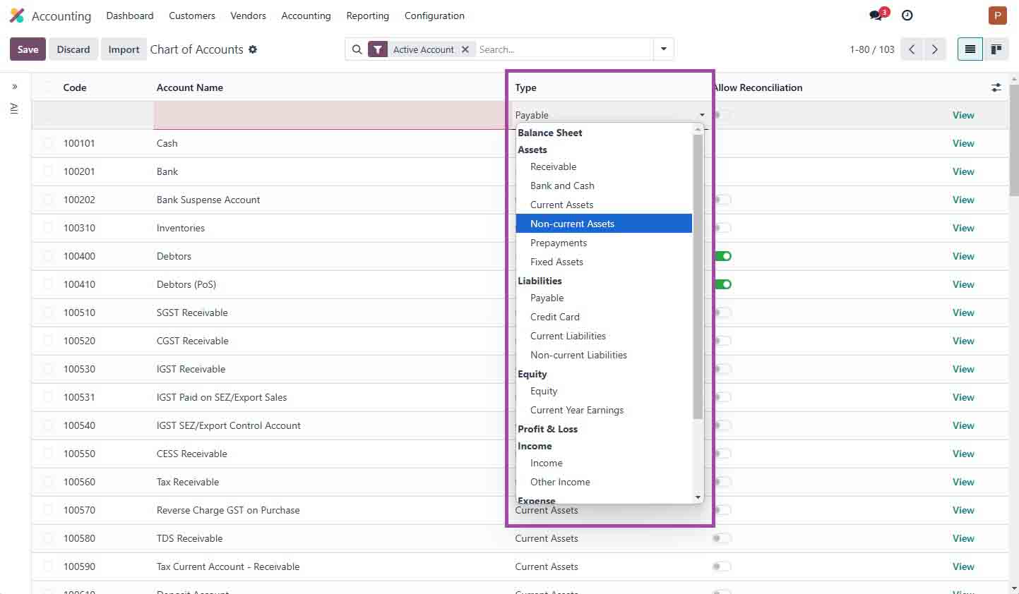Image resolution: width=1019 pixels, height=594 pixels.
Task: Open the user avatar menu labeled P
Action: (997, 15)
